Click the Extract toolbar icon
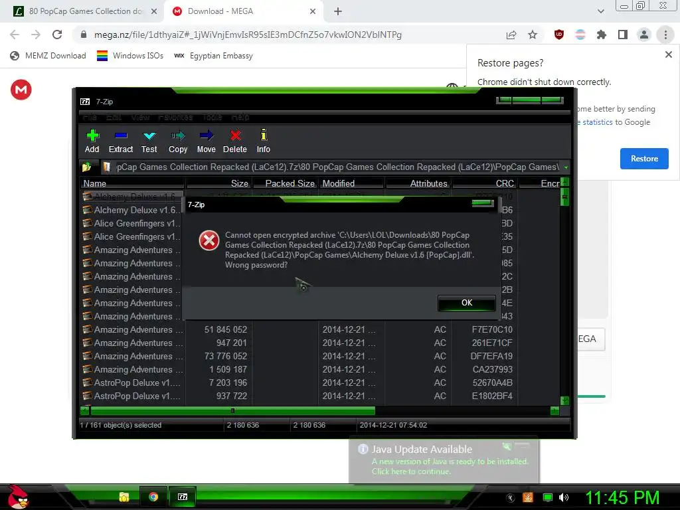This screenshot has width=680, height=510. pyautogui.click(x=121, y=141)
